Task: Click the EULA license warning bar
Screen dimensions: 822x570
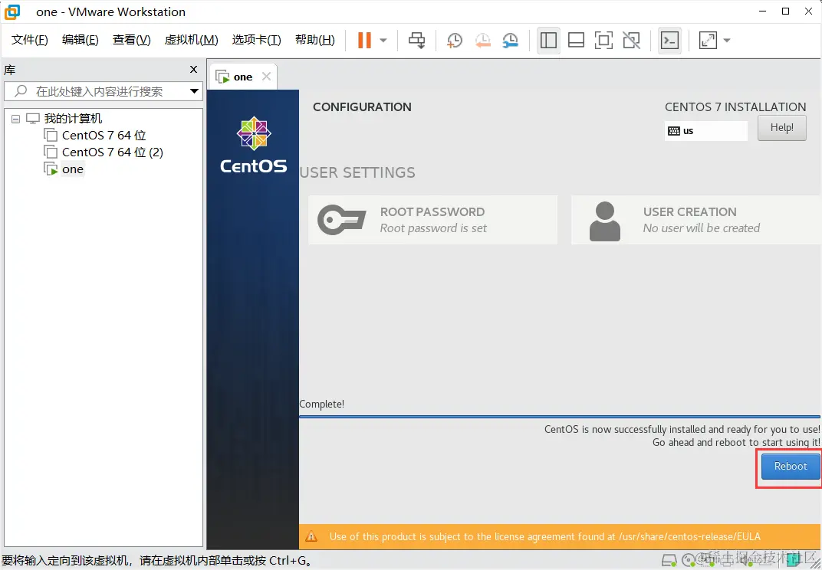Action: pos(560,536)
